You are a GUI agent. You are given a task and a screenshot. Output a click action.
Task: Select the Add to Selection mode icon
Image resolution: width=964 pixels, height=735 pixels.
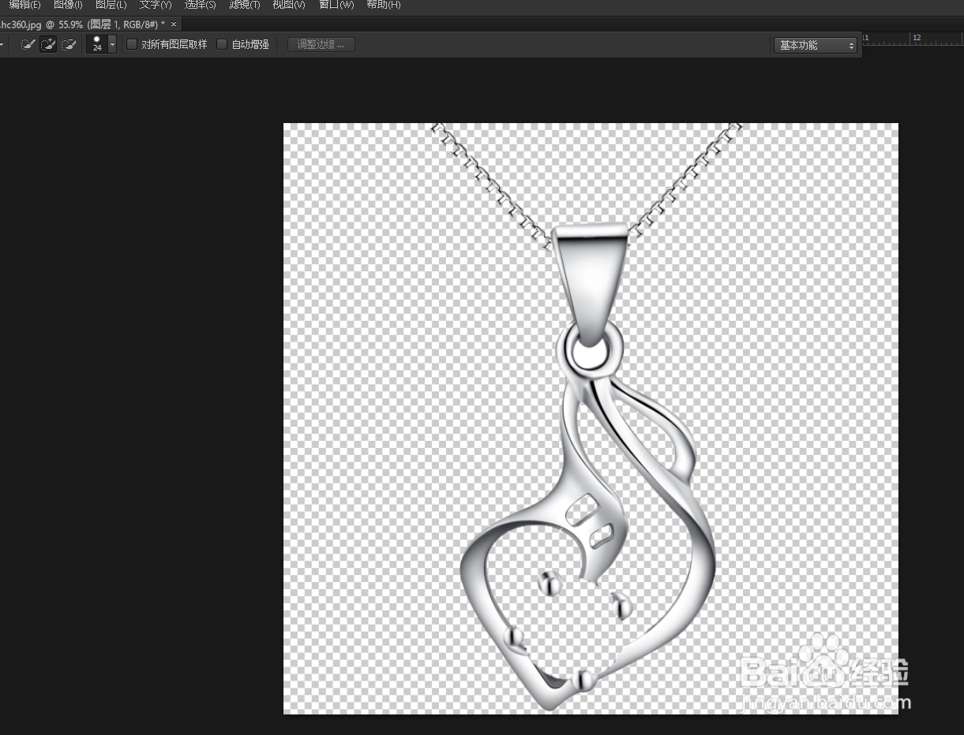48,45
